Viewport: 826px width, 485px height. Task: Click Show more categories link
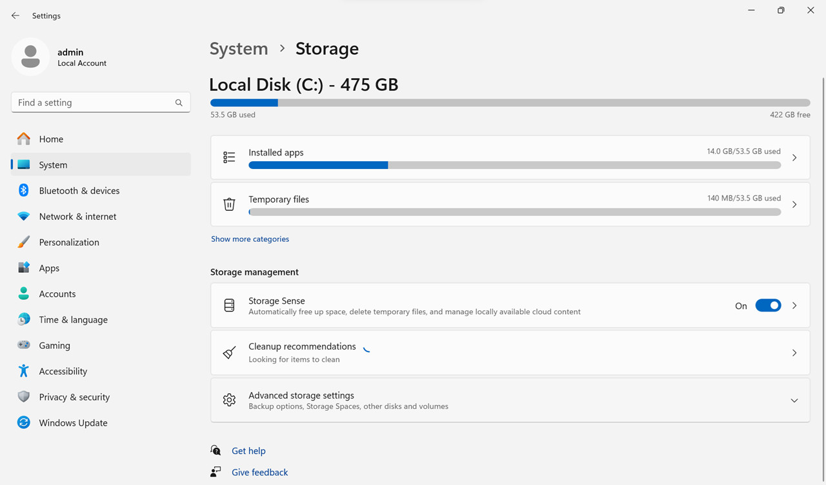point(250,239)
